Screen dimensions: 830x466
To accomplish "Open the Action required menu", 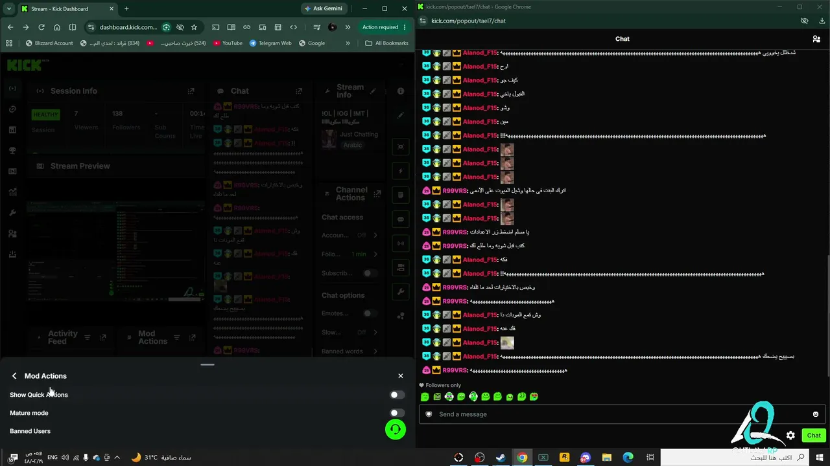I will (x=385, y=27).
